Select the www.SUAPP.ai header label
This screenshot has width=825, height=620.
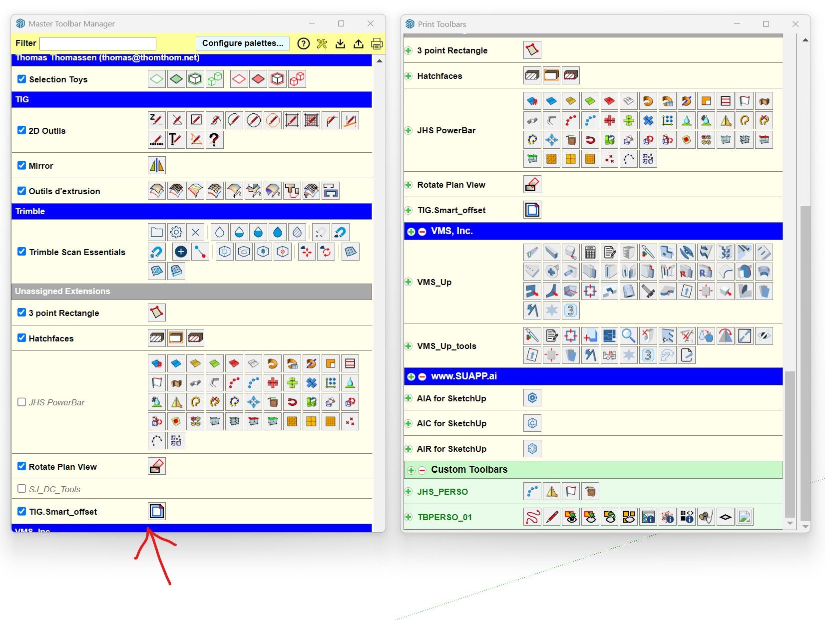point(464,376)
